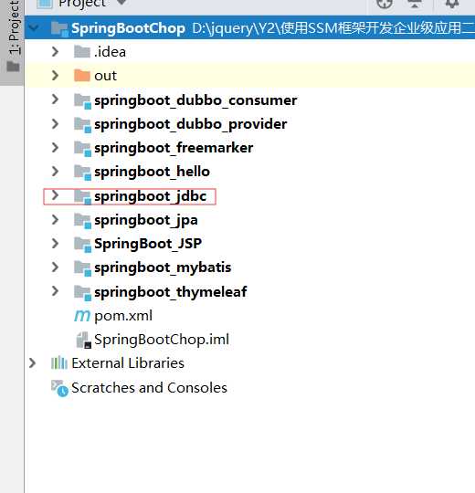Viewport: 475px width, 493px height.
Task: Click the orange out folder icon
Action: (82, 76)
